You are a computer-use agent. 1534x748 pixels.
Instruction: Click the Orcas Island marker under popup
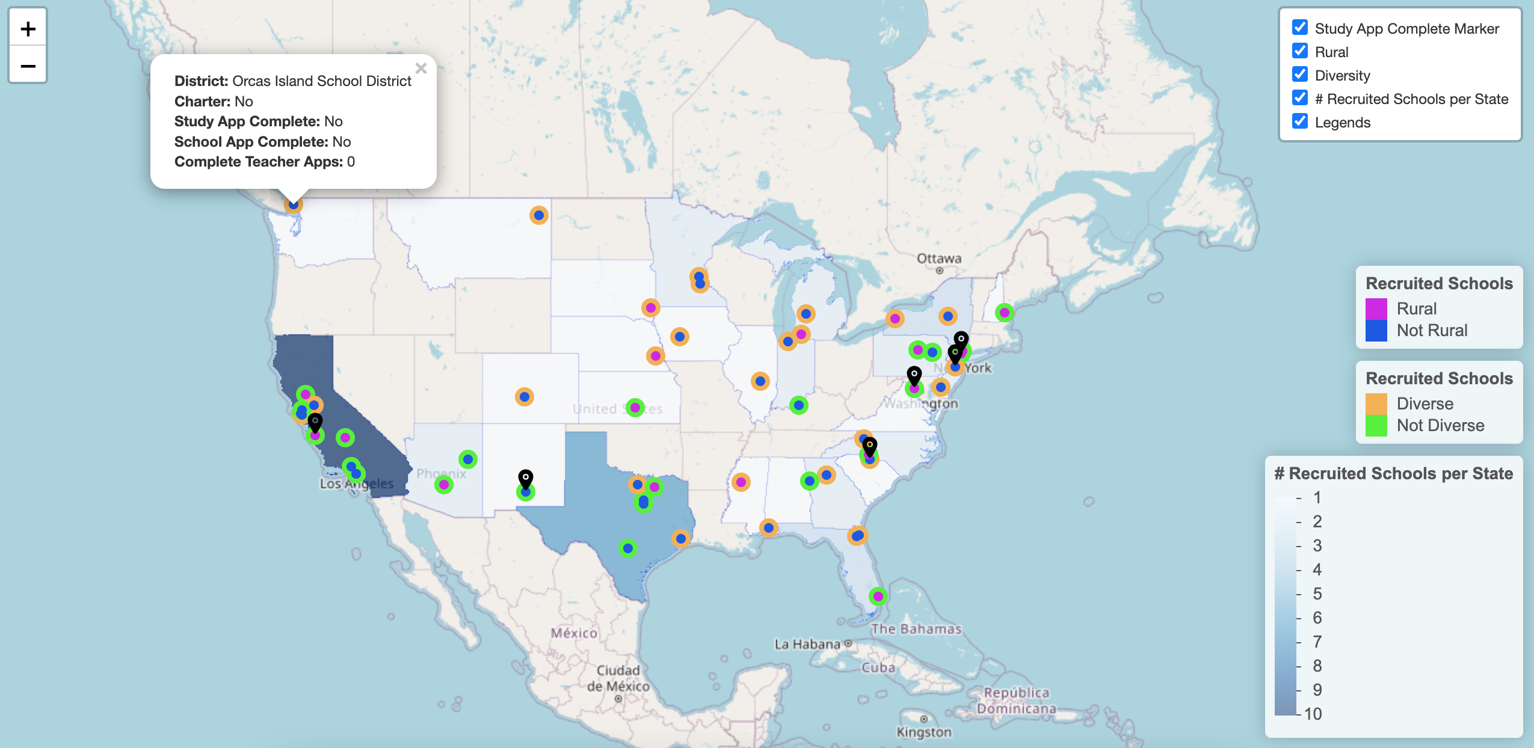(x=293, y=205)
